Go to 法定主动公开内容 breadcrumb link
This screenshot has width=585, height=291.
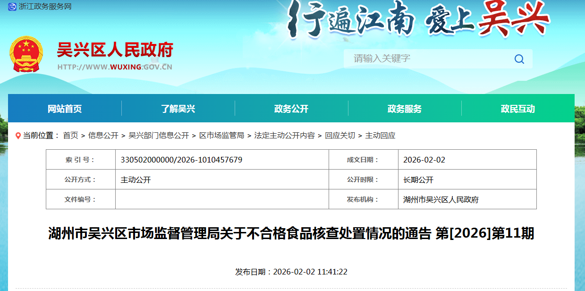click(285, 136)
